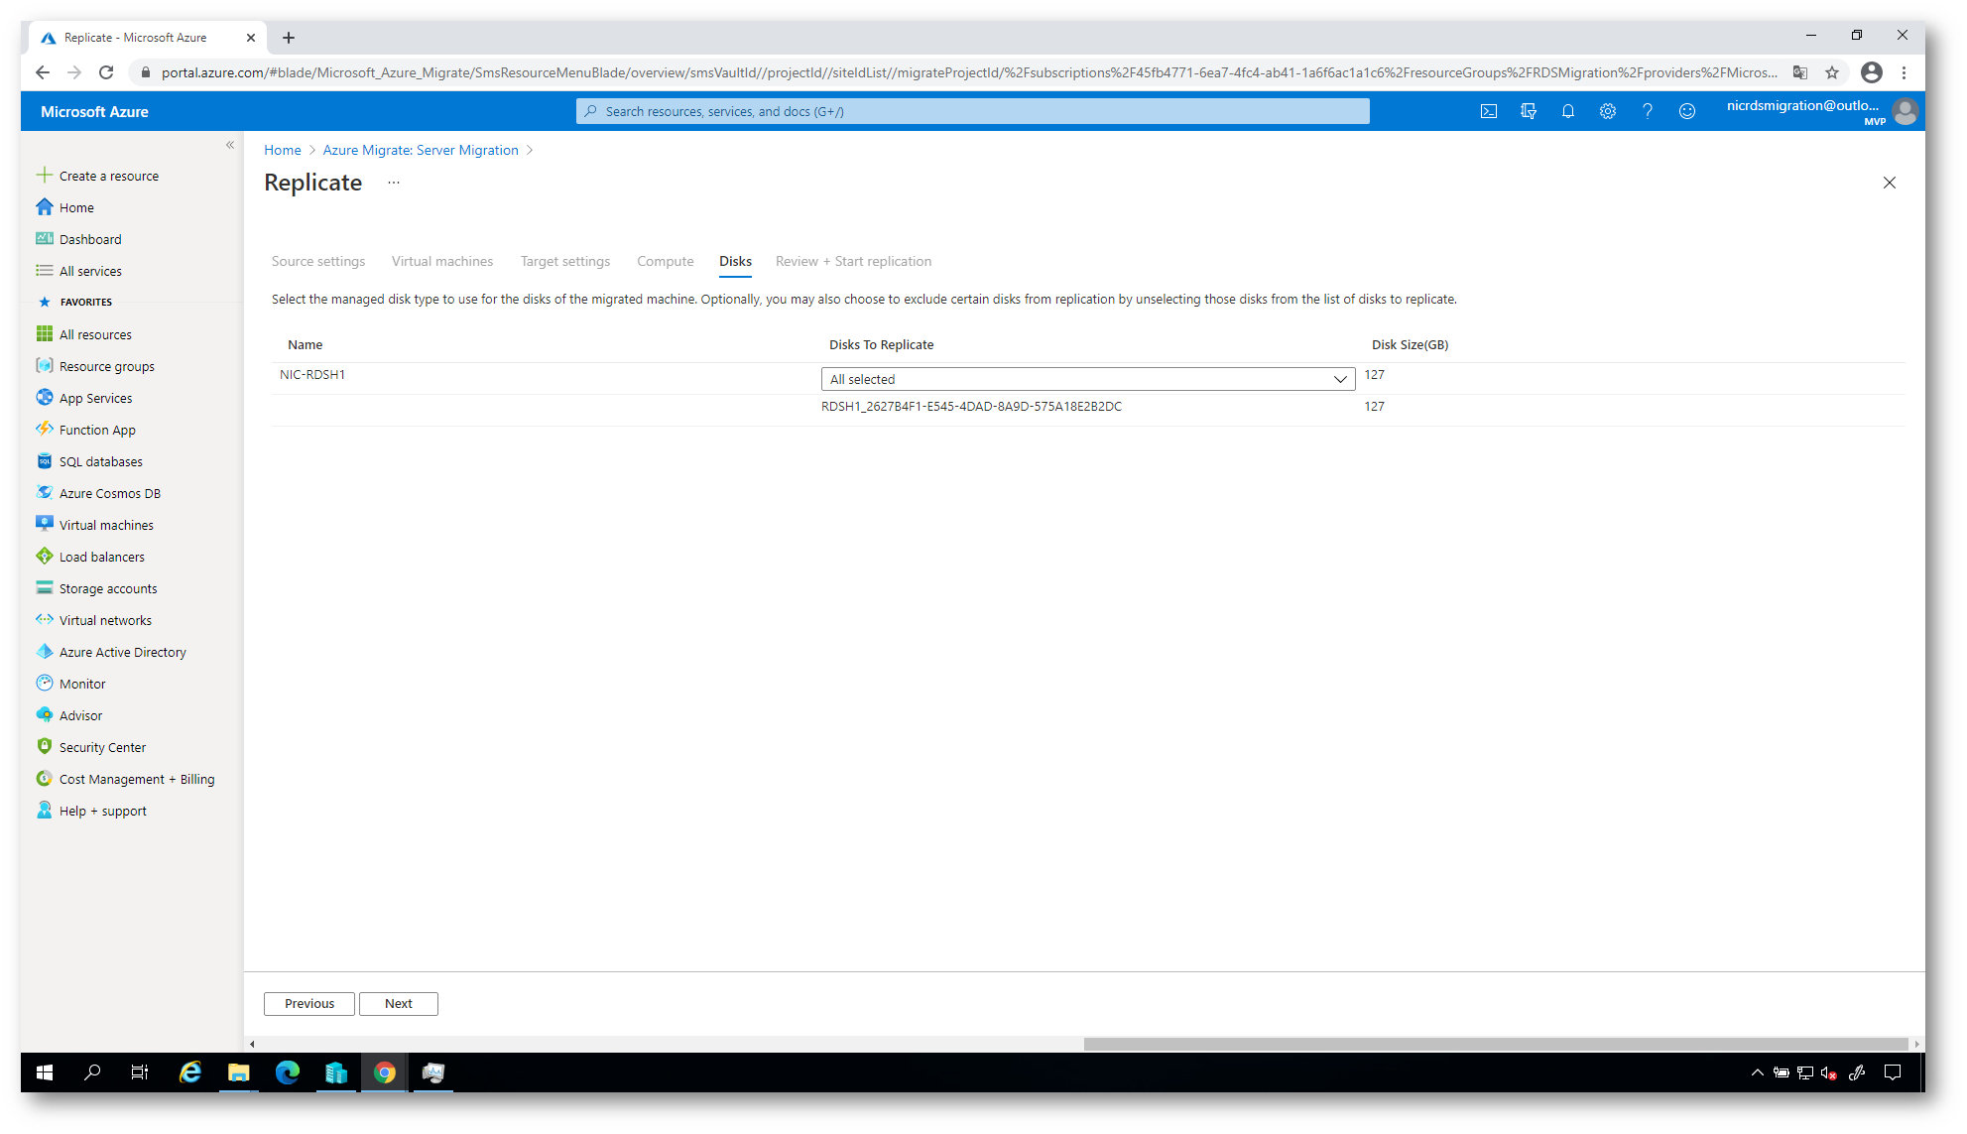The width and height of the screenshot is (1967, 1134).
Task: Switch to Target settings tab
Action: pyautogui.click(x=565, y=261)
